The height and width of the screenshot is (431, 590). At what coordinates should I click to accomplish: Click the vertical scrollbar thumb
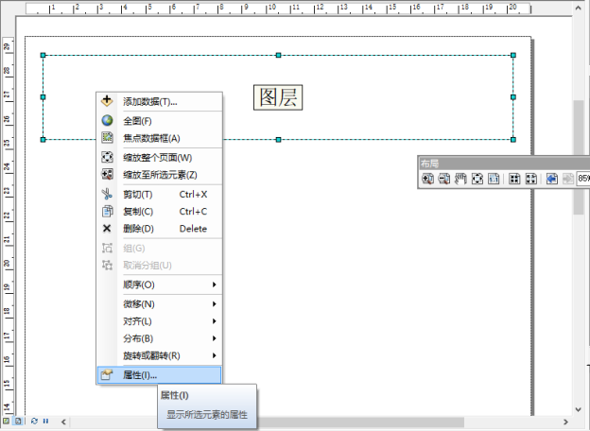(x=579, y=157)
